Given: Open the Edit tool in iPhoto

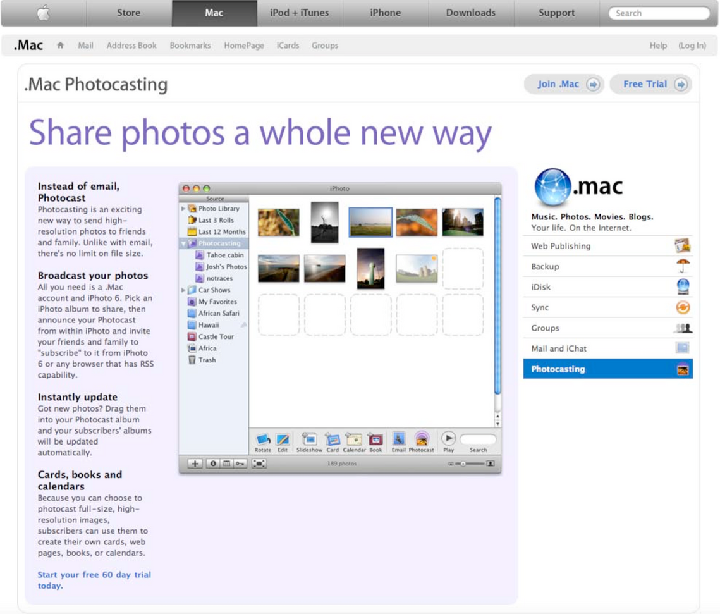Looking at the screenshot, I should point(283,442).
